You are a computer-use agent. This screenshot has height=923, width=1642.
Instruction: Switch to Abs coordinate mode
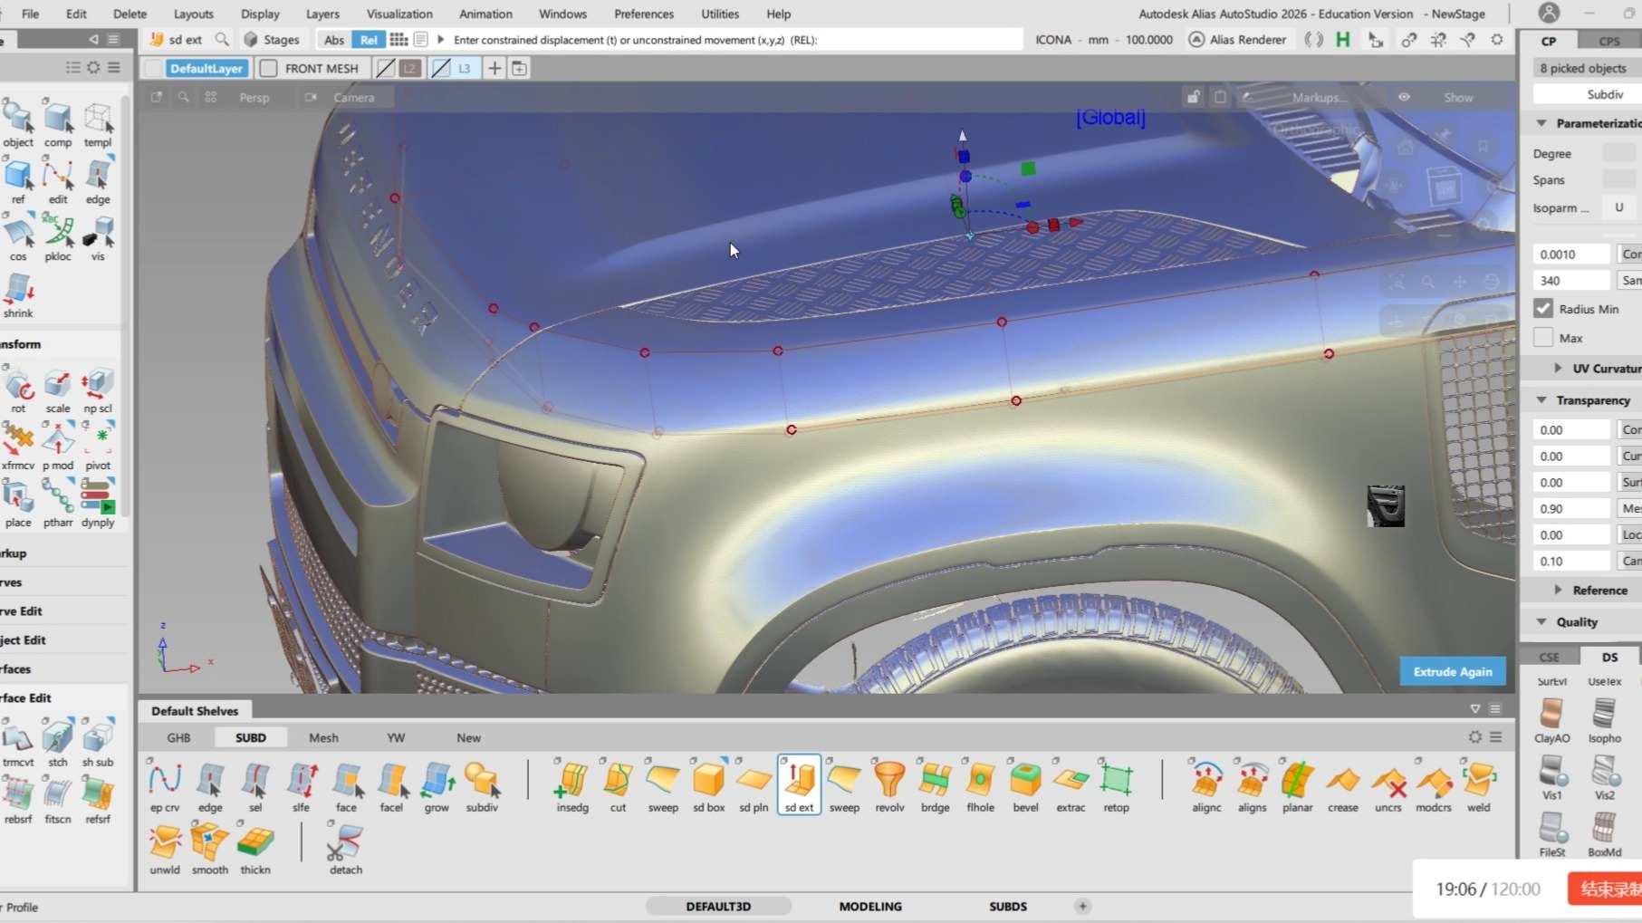click(334, 40)
